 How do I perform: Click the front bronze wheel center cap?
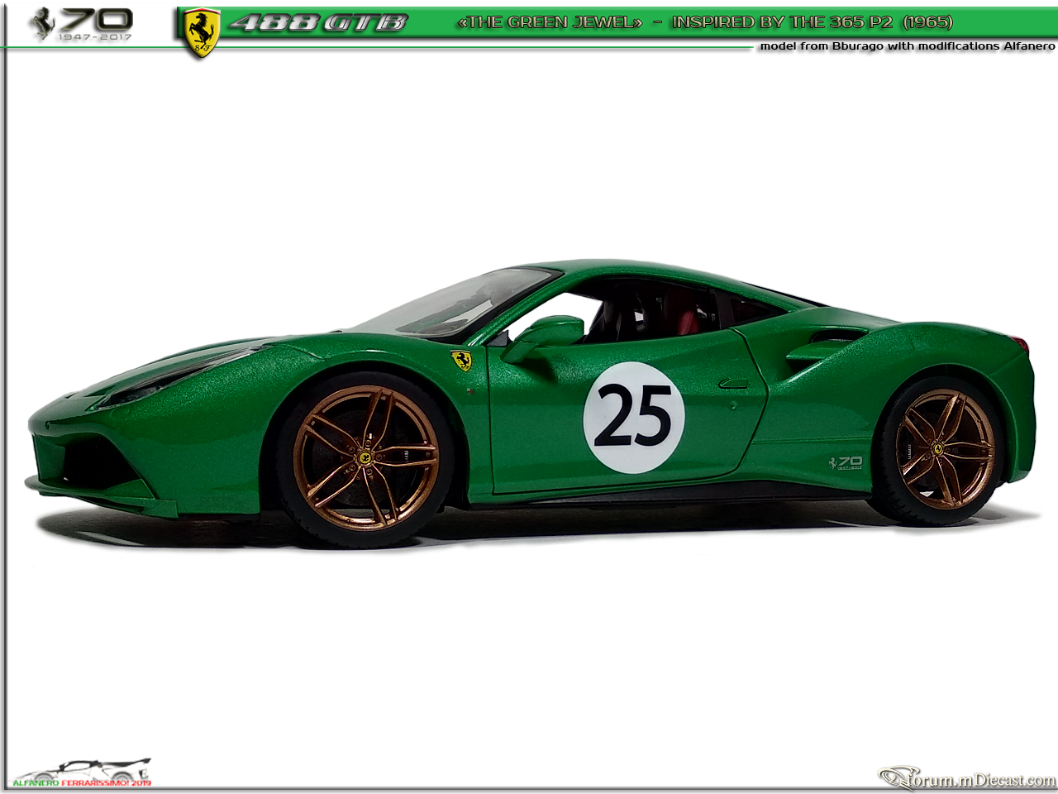(x=364, y=457)
